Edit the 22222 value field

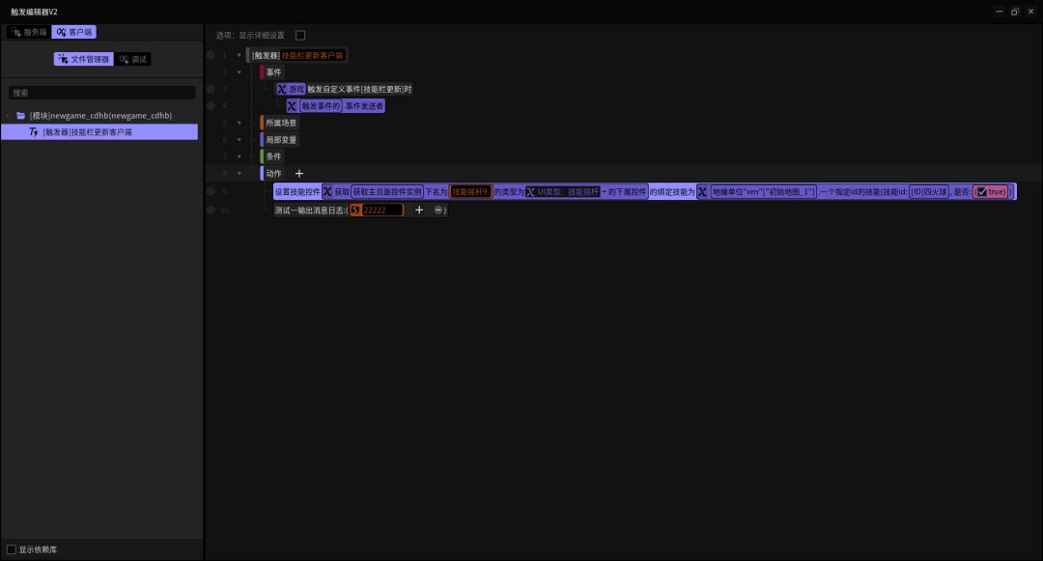382,210
